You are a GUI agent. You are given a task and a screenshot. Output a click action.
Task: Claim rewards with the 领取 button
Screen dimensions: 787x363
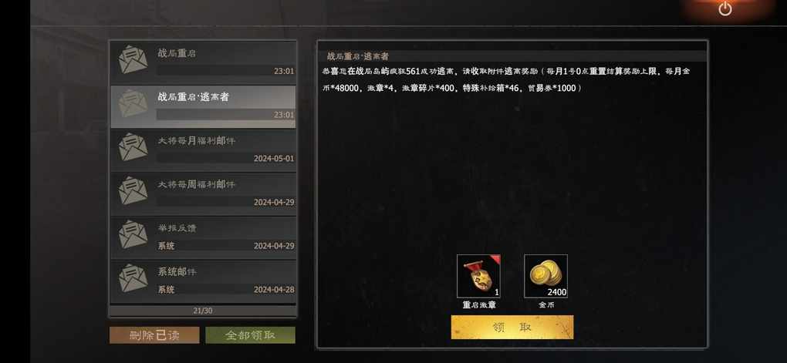pos(512,327)
